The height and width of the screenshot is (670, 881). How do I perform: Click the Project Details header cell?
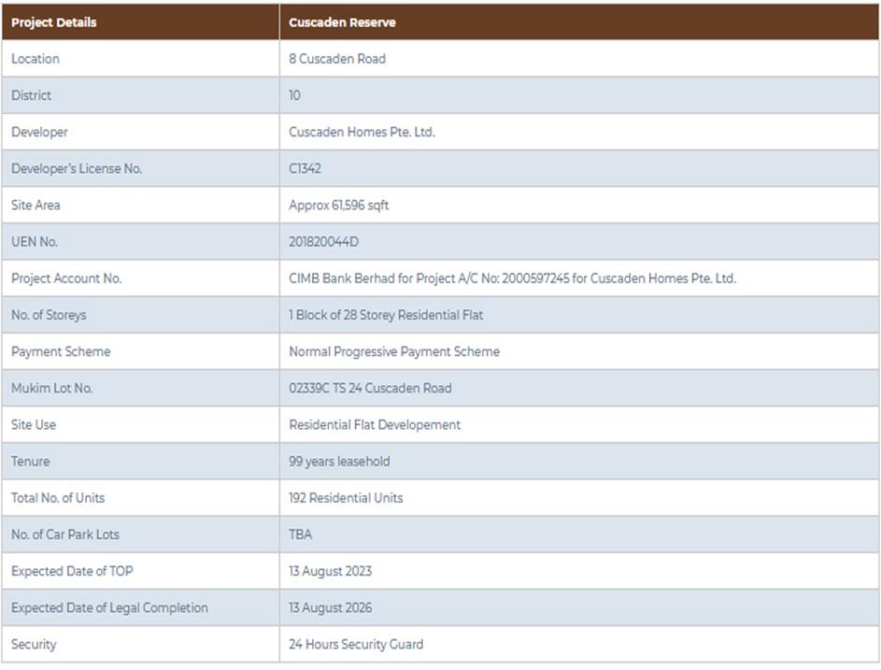pyautogui.click(x=54, y=21)
